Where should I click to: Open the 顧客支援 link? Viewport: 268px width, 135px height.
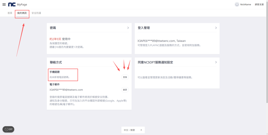point(259,4)
